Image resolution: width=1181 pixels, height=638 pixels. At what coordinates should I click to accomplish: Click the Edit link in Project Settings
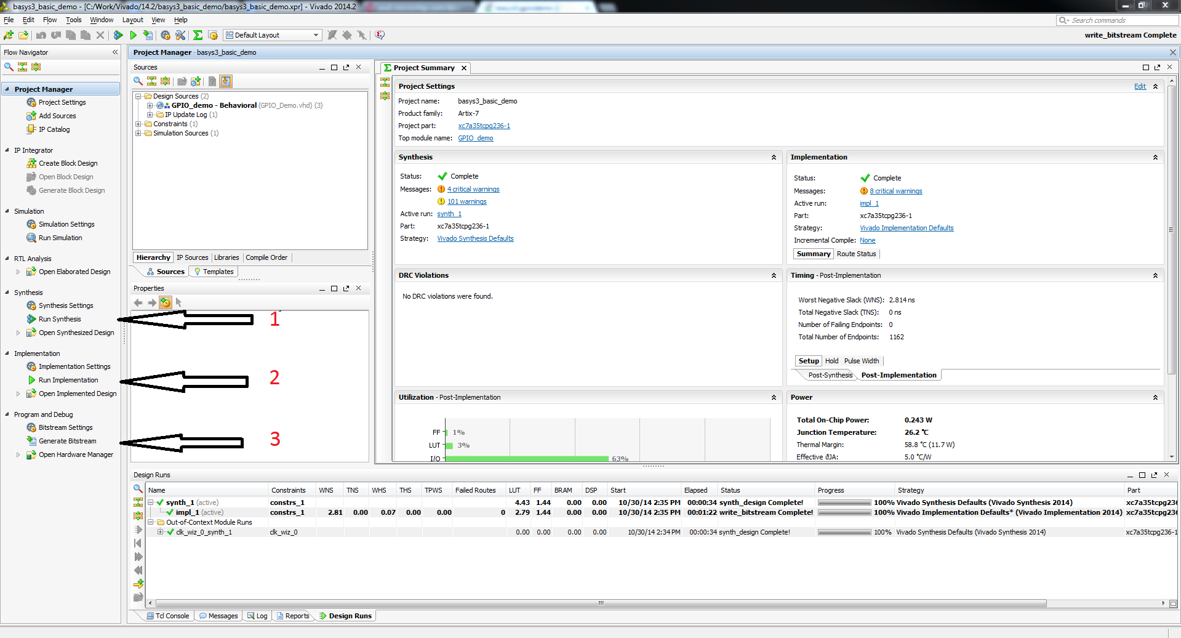click(1140, 86)
